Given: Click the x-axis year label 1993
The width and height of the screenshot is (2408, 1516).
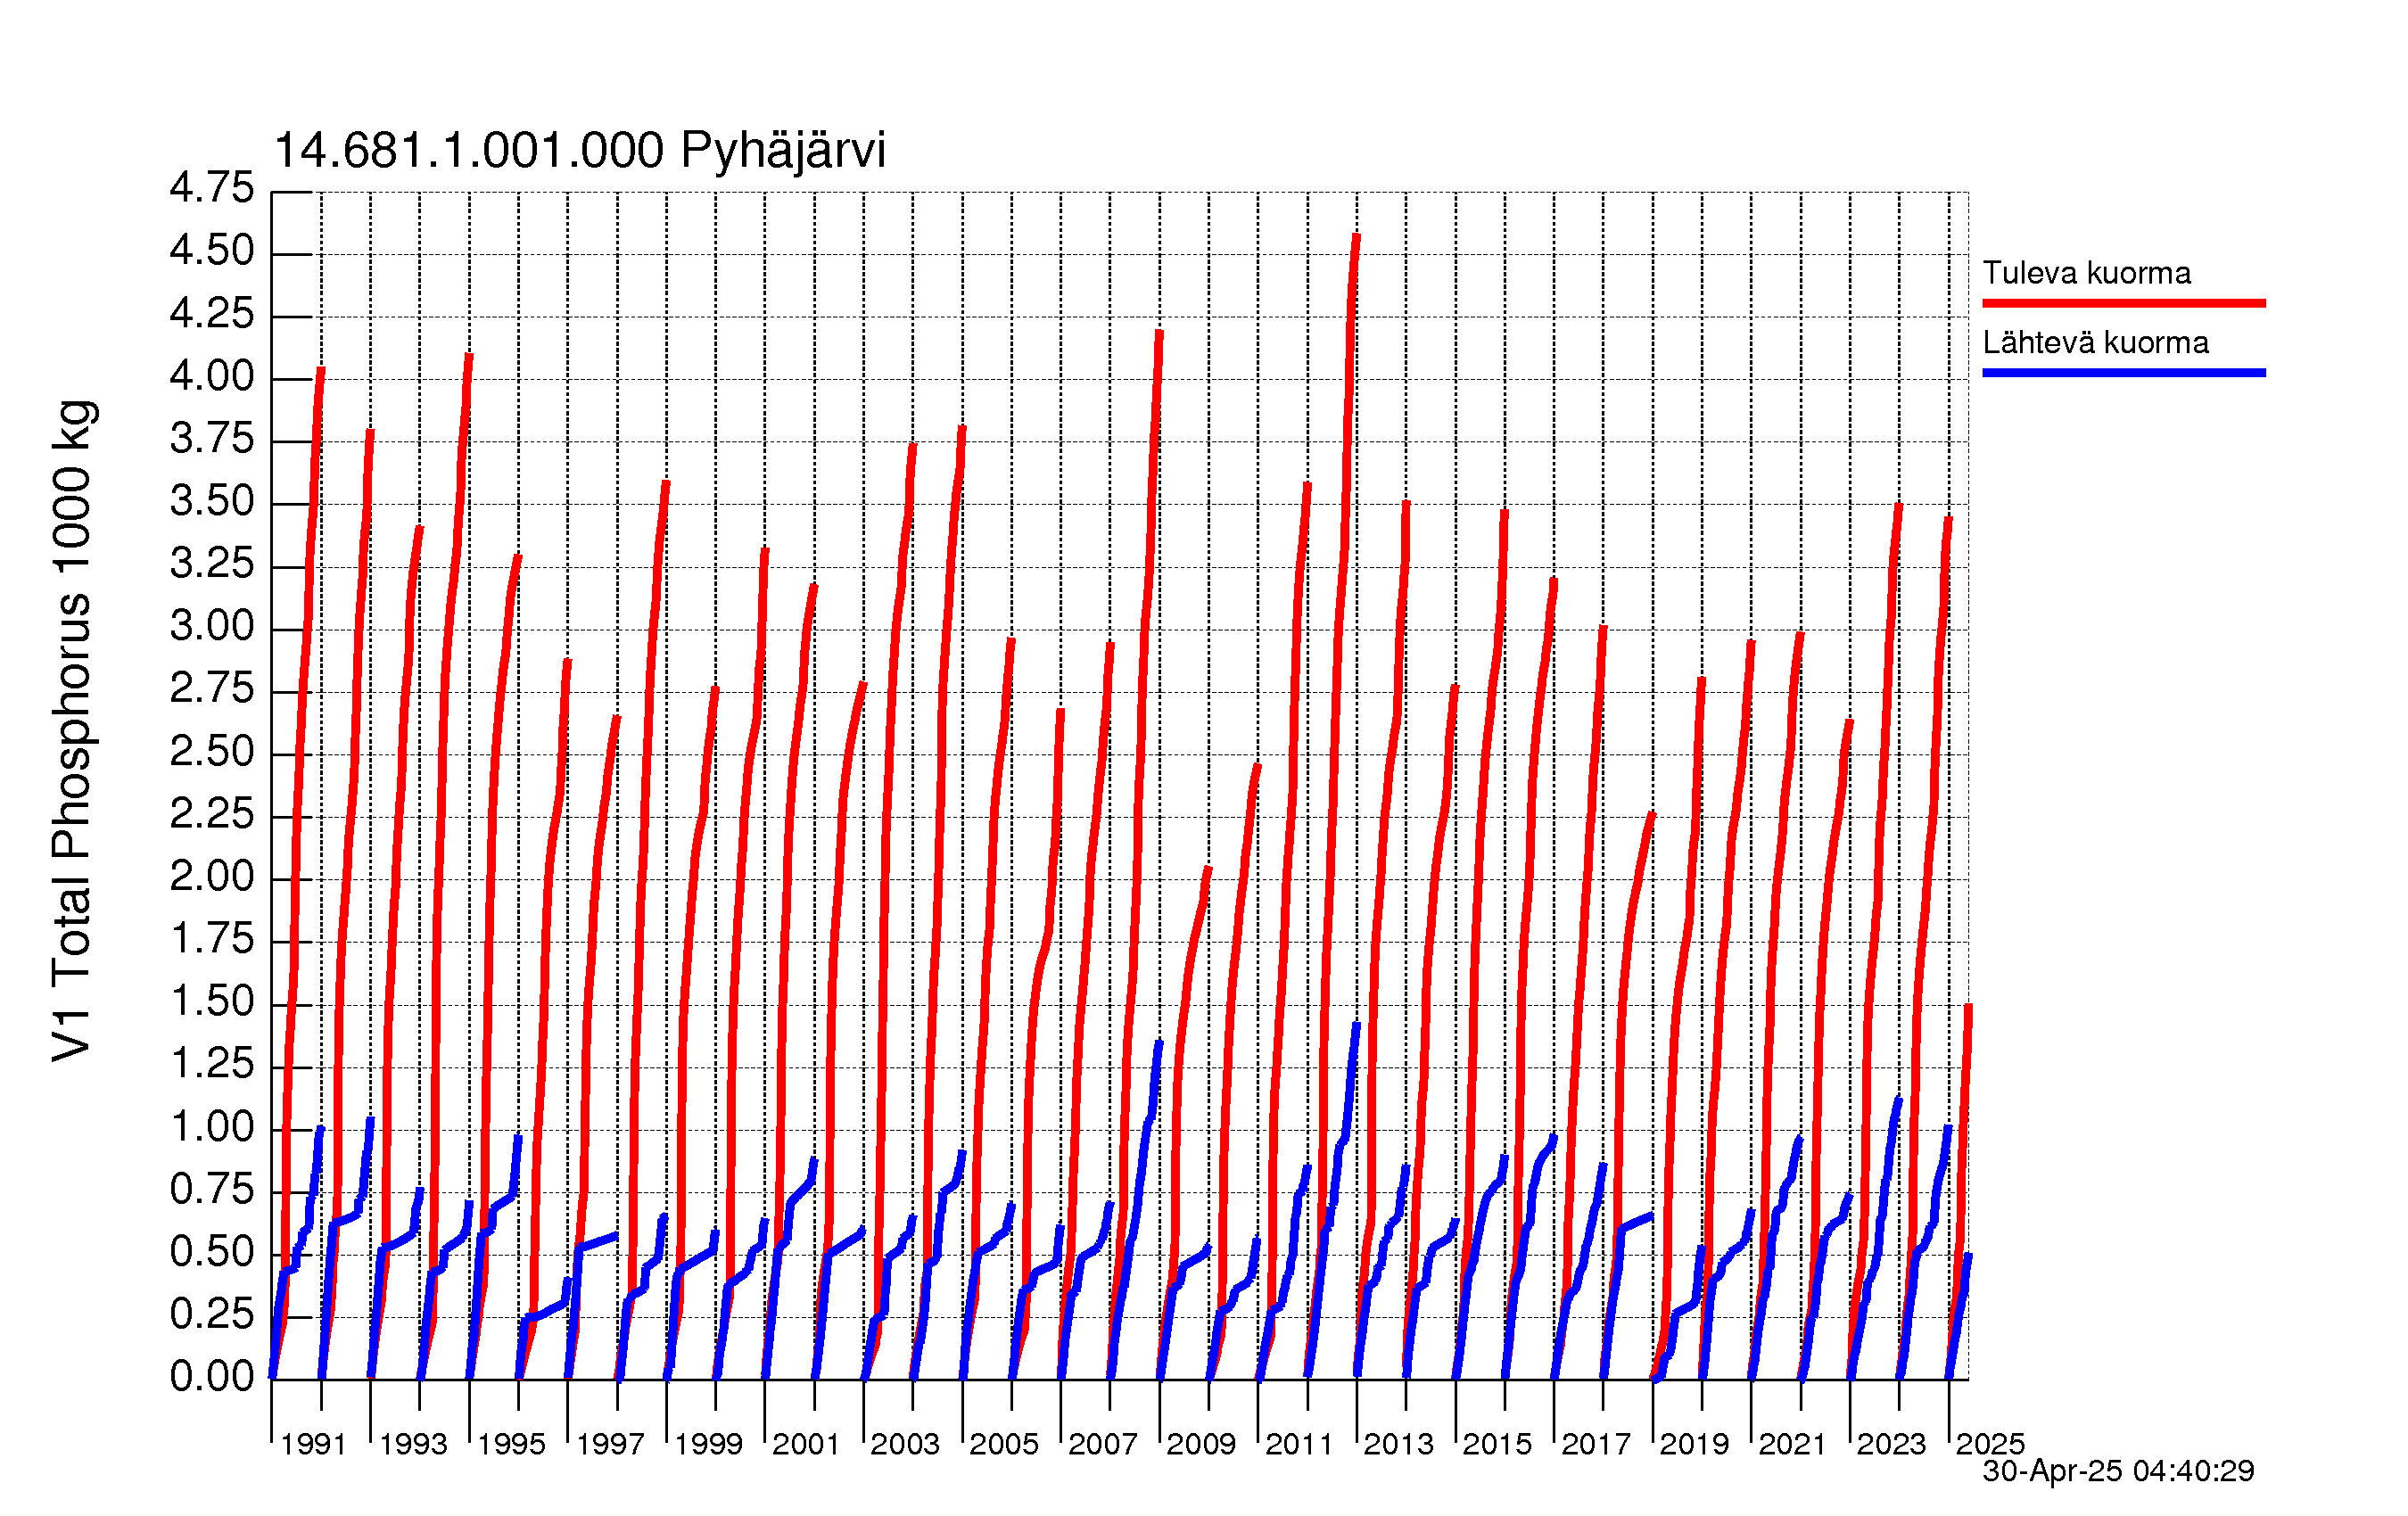Looking at the screenshot, I should coord(413,1444).
